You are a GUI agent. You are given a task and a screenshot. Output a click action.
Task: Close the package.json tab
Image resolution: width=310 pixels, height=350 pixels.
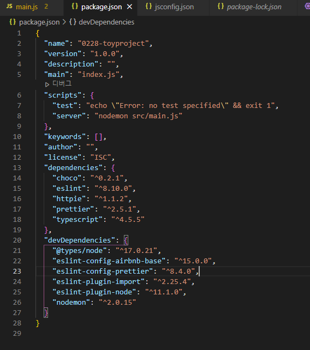click(130, 7)
